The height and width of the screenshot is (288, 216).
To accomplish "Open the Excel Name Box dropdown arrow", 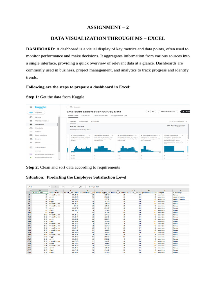I will pyautogui.click(x=49, y=187).
